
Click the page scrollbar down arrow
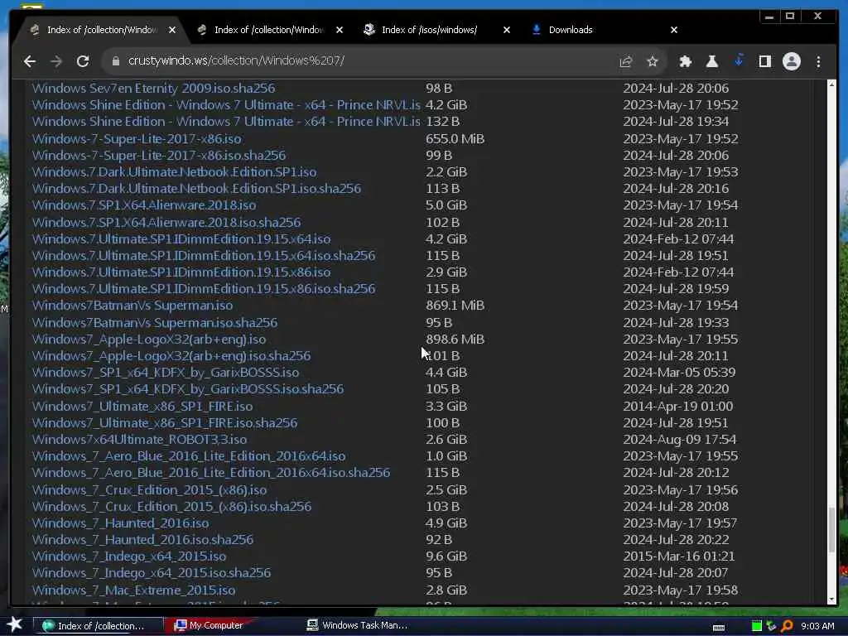point(831,600)
